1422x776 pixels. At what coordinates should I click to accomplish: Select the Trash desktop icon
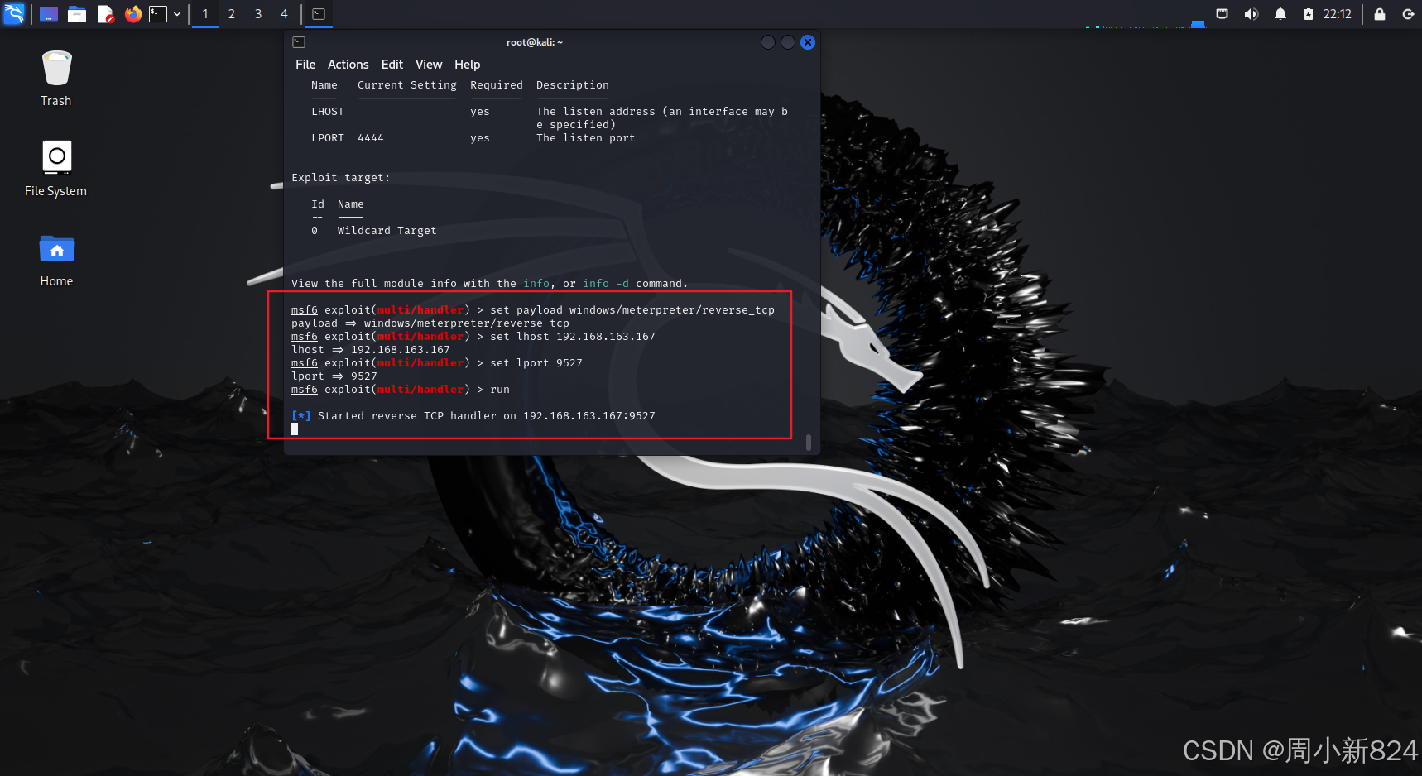pyautogui.click(x=56, y=79)
